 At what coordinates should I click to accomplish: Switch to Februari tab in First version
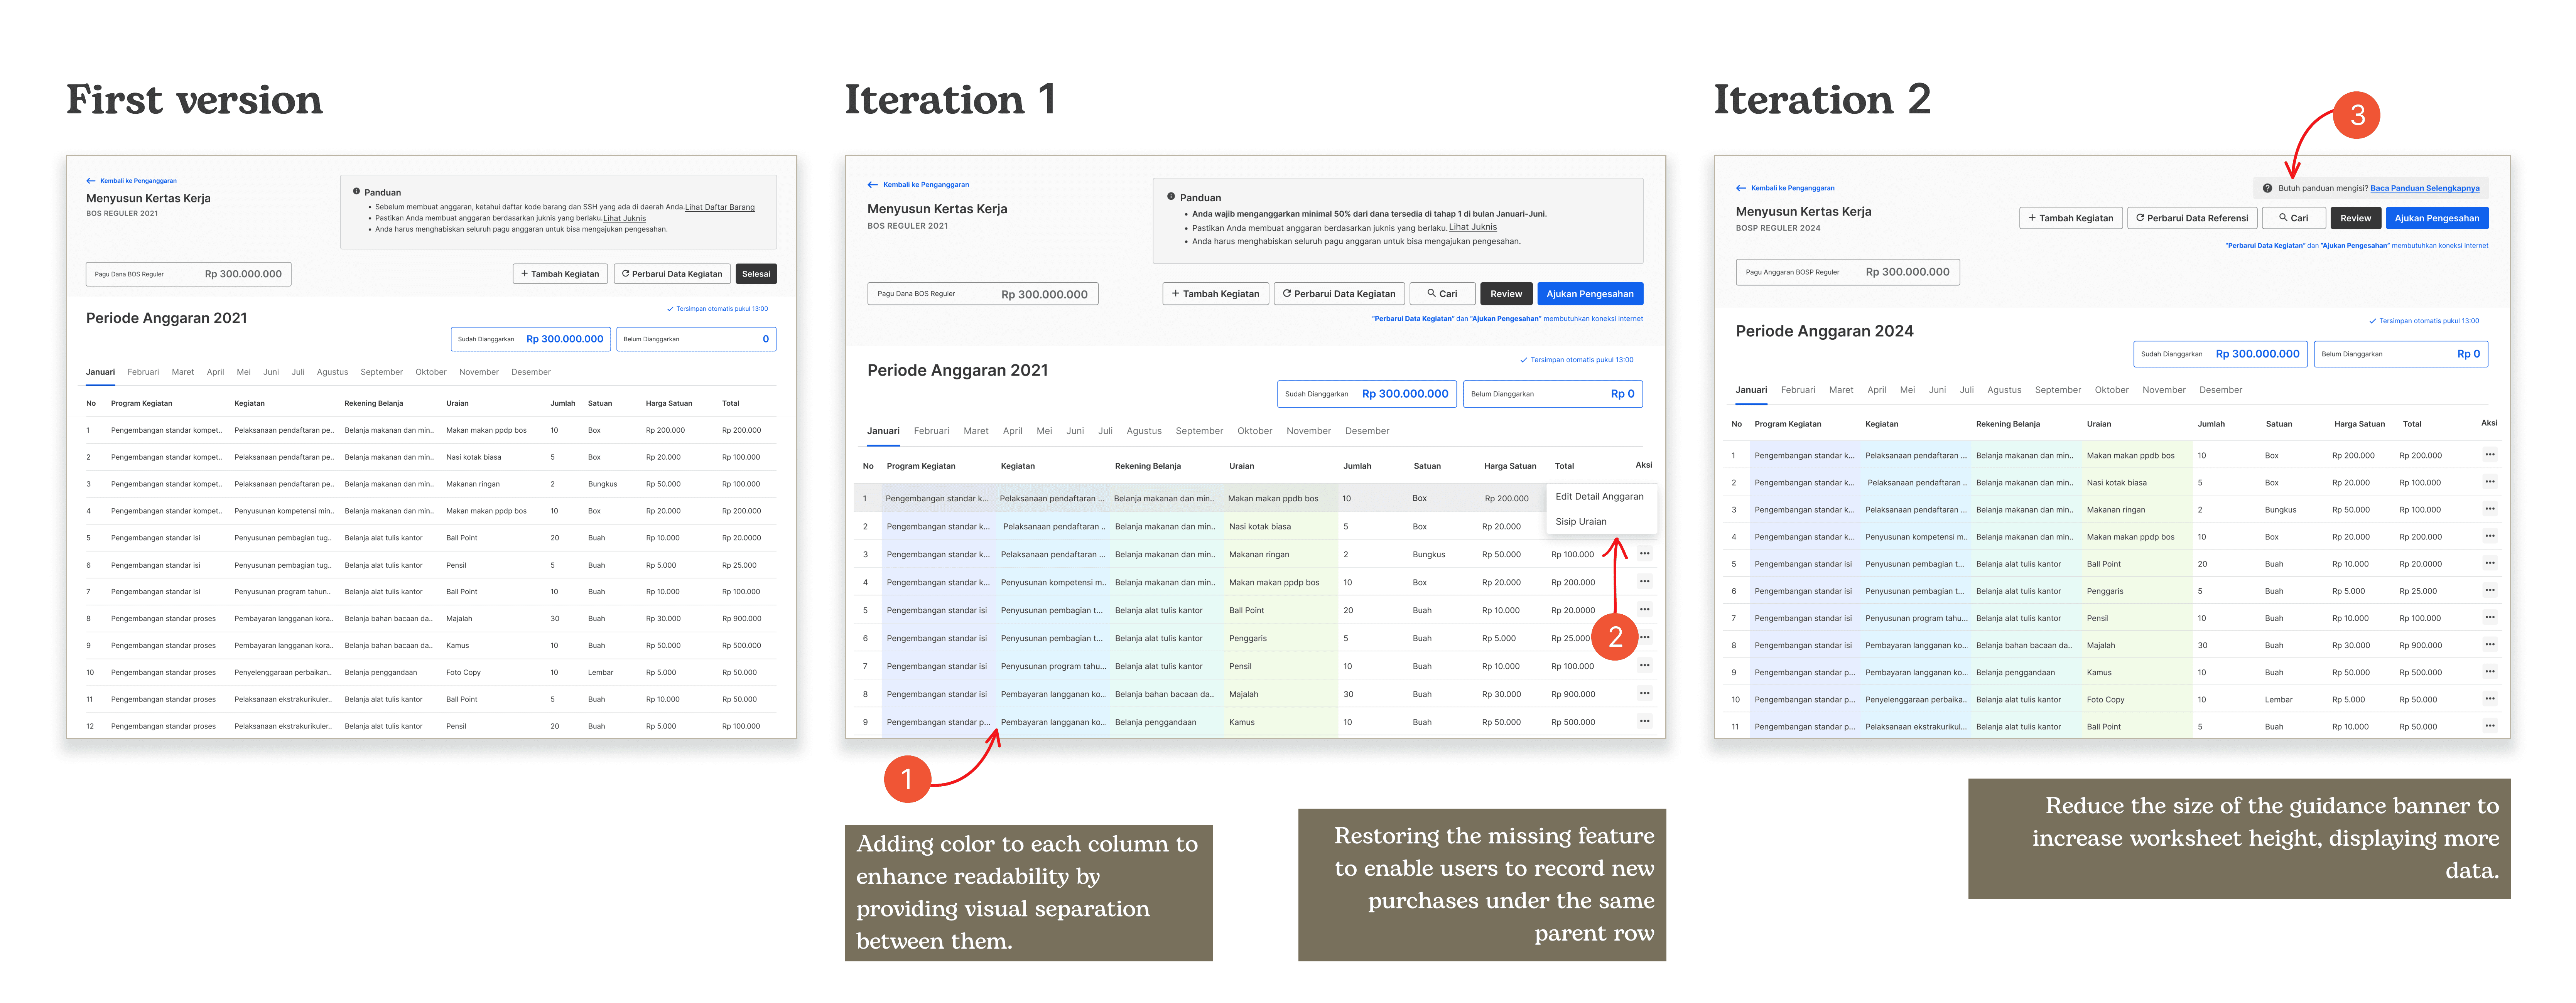point(143,372)
